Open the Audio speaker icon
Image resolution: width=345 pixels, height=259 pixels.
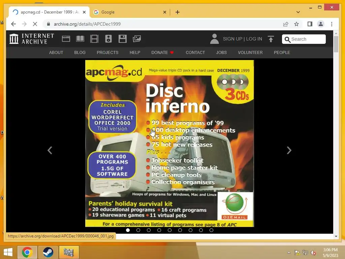point(108,39)
